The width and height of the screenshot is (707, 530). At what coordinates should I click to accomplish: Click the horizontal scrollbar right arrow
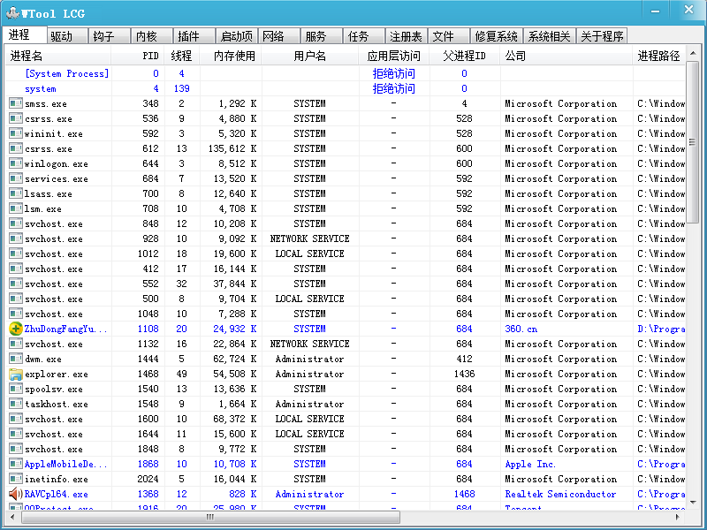[679, 516]
